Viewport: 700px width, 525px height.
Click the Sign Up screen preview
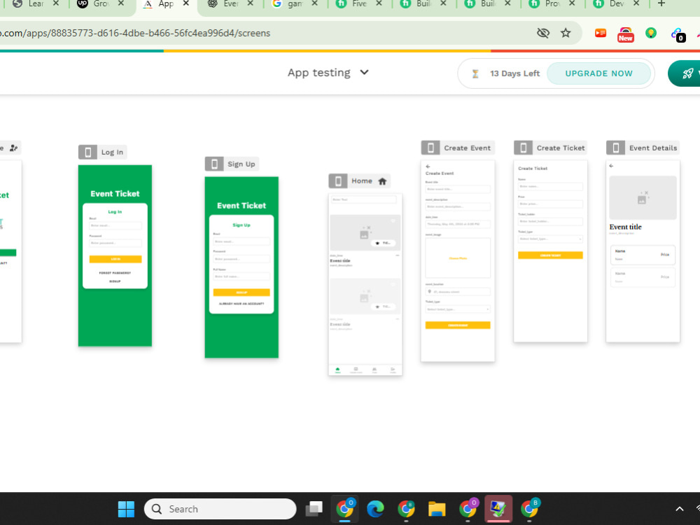[x=241, y=267]
